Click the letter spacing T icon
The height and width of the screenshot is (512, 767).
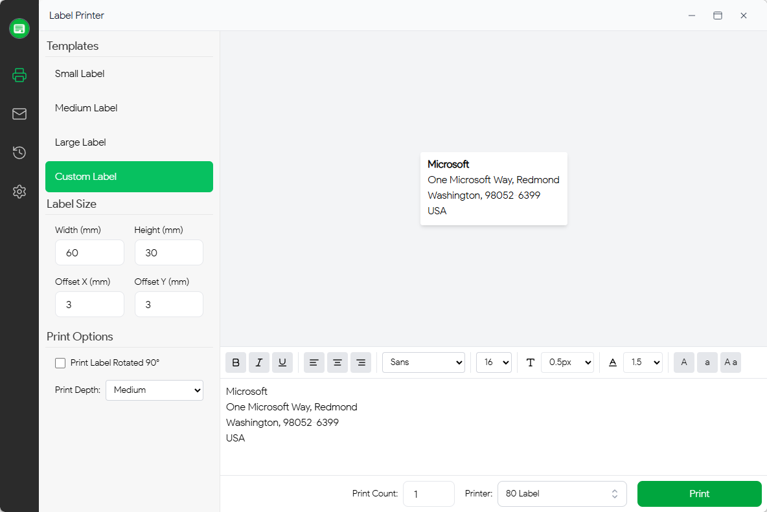[531, 362]
